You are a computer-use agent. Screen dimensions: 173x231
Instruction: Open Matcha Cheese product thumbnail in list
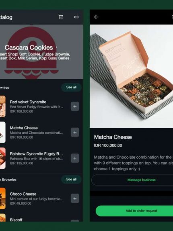(x=3, y=132)
